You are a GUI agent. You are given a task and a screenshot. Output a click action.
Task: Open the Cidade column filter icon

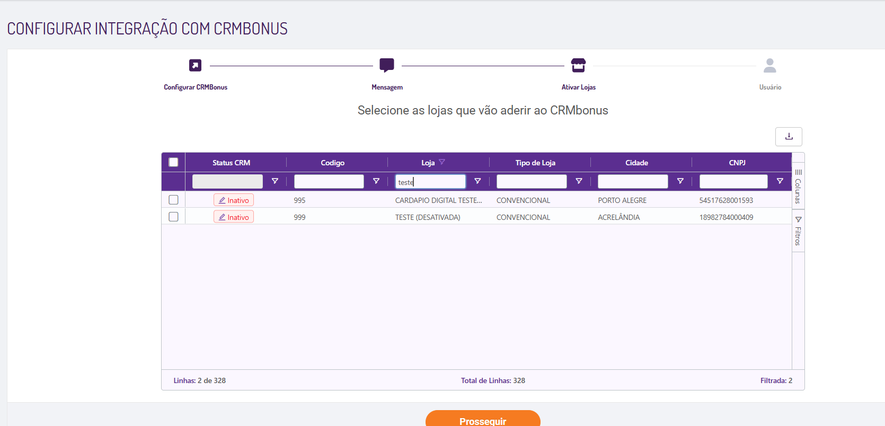[680, 181]
